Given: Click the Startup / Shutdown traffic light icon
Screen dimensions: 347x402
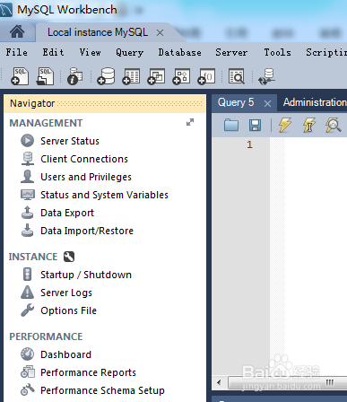Looking at the screenshot, I should (x=27, y=275).
